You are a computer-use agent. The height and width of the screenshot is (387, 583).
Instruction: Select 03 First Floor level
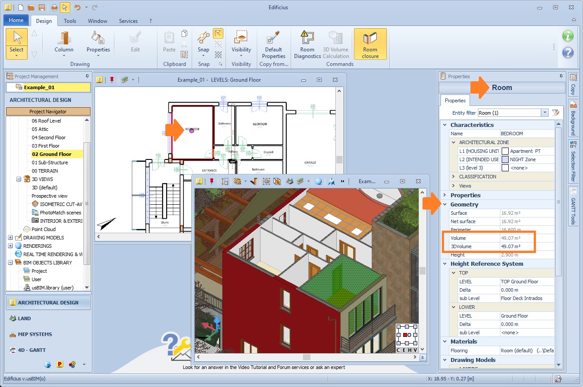coord(45,146)
